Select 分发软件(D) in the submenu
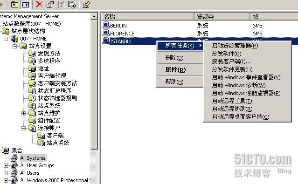Viewport: 298px width, 184px height. click(x=247, y=54)
